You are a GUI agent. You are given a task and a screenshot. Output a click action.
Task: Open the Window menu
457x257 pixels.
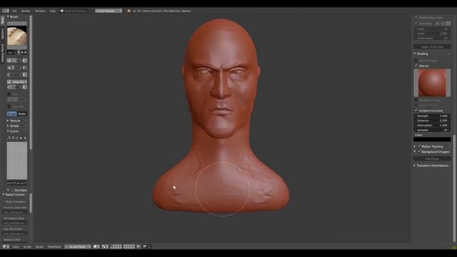tap(40, 11)
